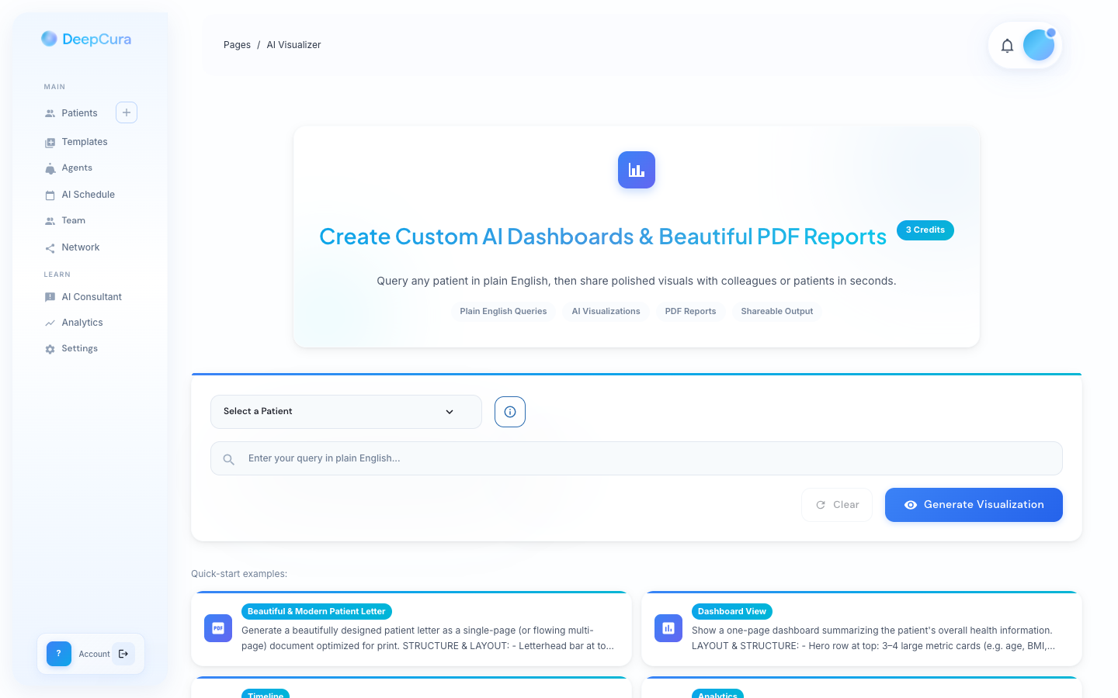This screenshot has width=1118, height=698.
Task: Open Network from sidebar
Action: pos(81,247)
